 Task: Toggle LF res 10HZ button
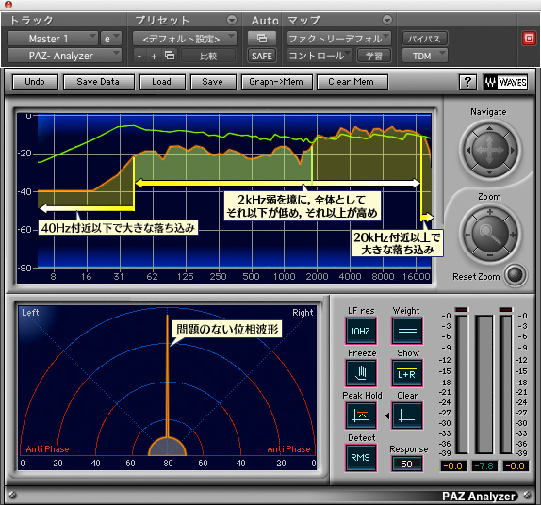click(x=361, y=331)
